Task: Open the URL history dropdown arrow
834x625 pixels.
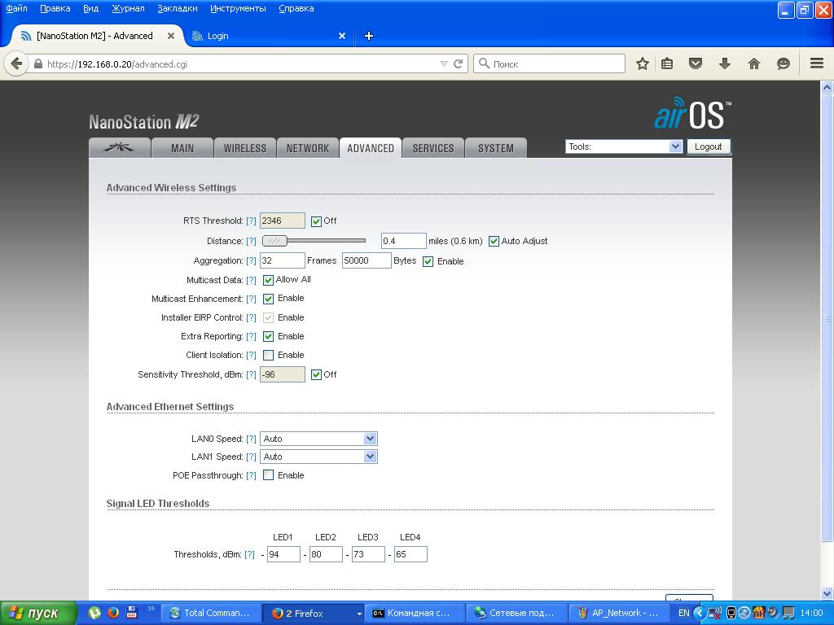Action: (x=444, y=63)
